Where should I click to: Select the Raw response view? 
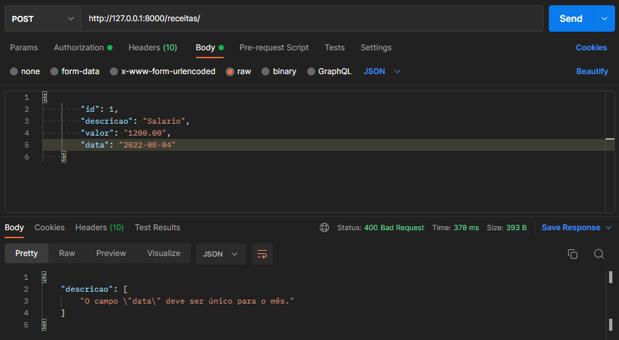click(x=67, y=253)
